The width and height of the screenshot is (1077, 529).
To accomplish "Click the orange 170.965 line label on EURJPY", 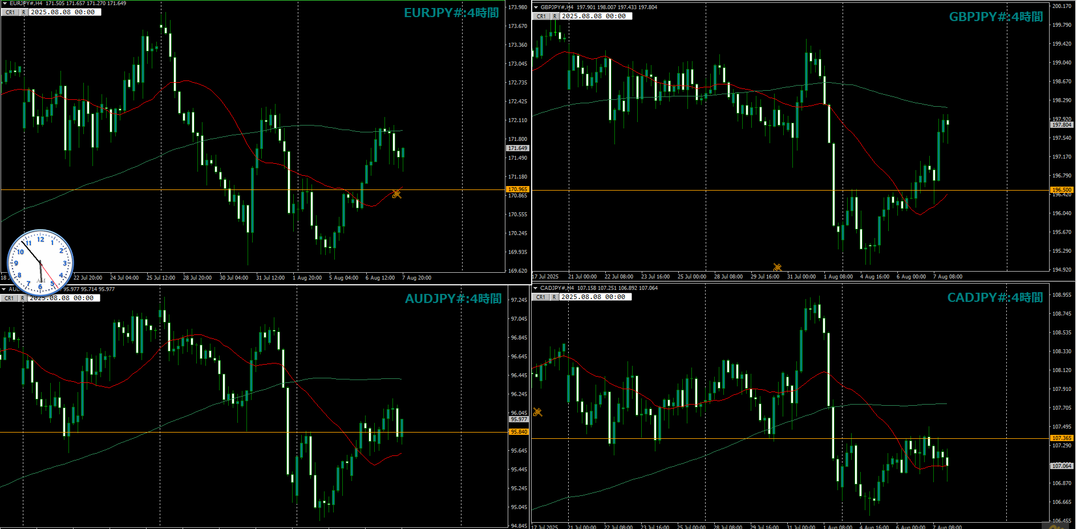I will coord(517,189).
